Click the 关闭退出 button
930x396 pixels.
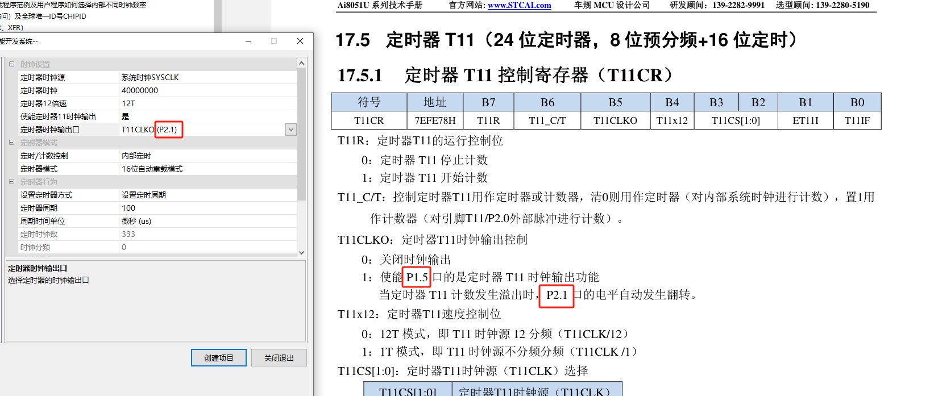coord(279,357)
